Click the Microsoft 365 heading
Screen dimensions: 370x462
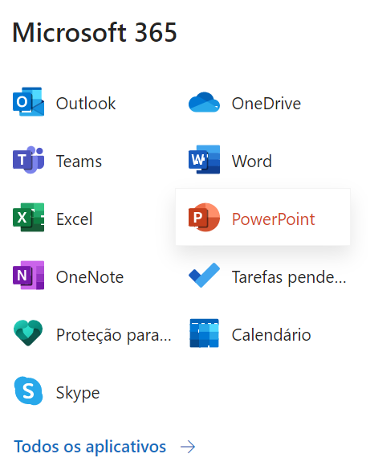coord(95,32)
